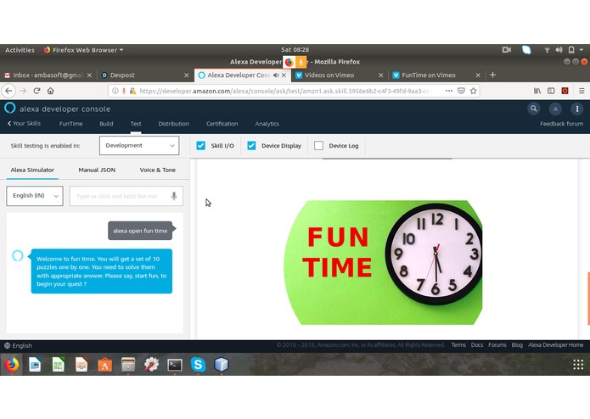Viewport: 590px width, 419px height.
Task: Open Skype from the dock
Action: coord(198,365)
